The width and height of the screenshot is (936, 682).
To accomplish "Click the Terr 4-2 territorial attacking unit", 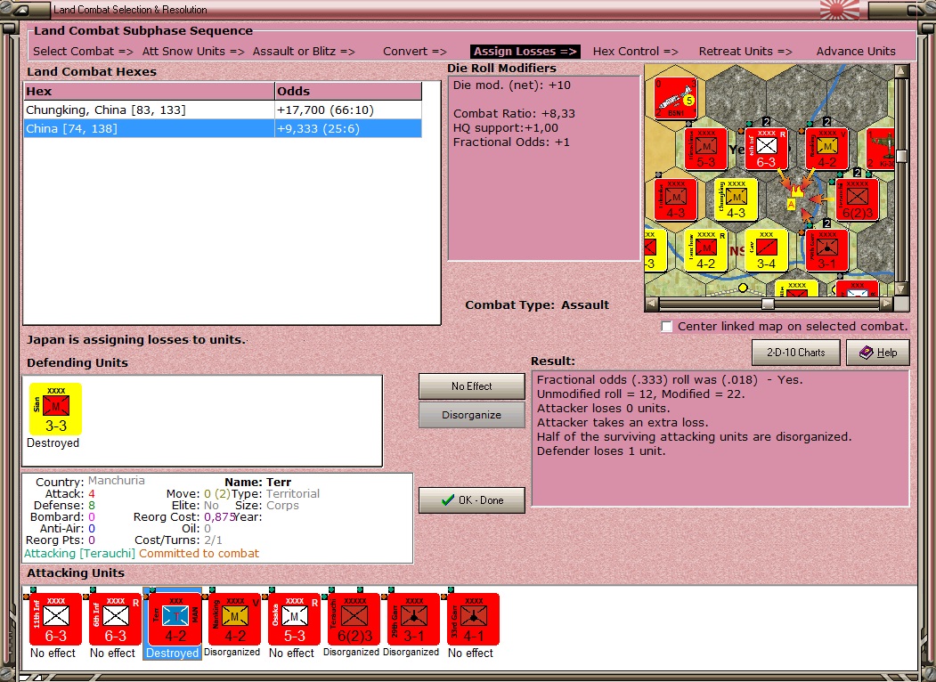I will coord(175,620).
